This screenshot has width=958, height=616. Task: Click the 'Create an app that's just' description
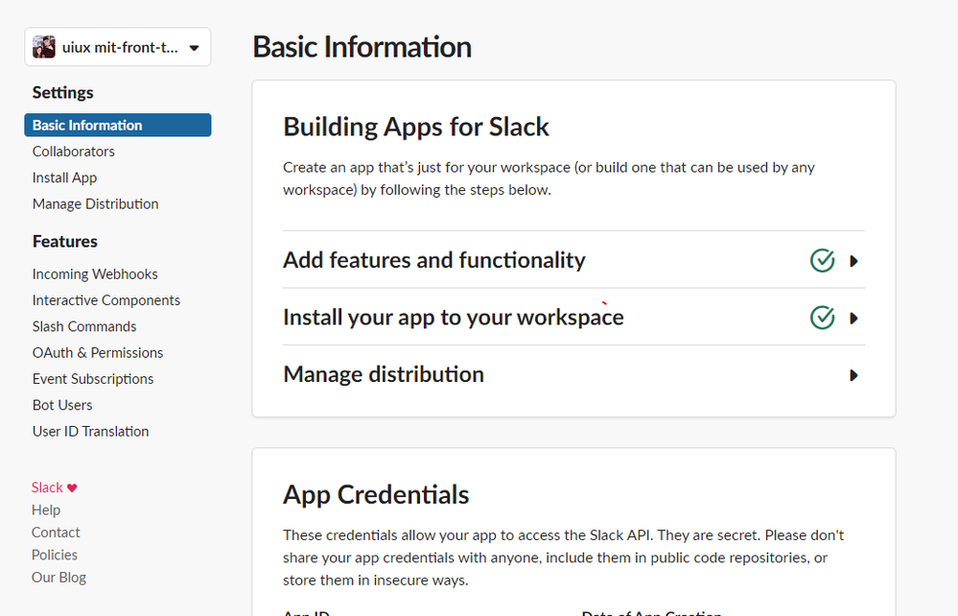[549, 178]
